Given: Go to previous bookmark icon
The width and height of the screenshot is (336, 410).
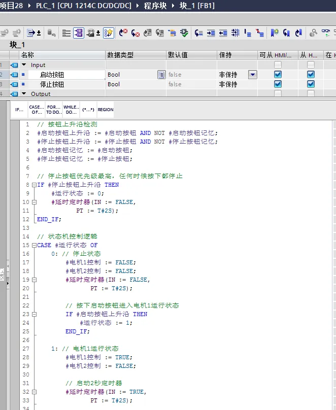Looking at the screenshot, I should [x=287, y=33].
